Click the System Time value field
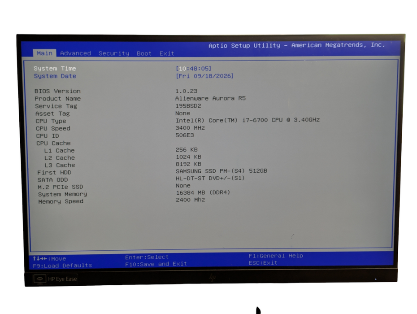 pyautogui.click(x=194, y=69)
